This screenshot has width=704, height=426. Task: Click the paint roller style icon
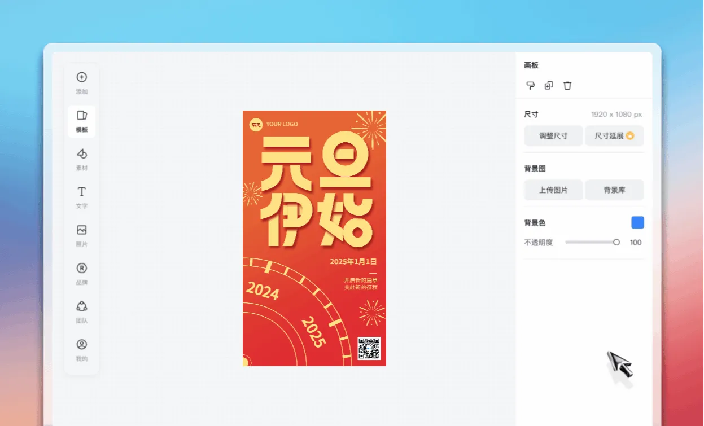point(530,86)
